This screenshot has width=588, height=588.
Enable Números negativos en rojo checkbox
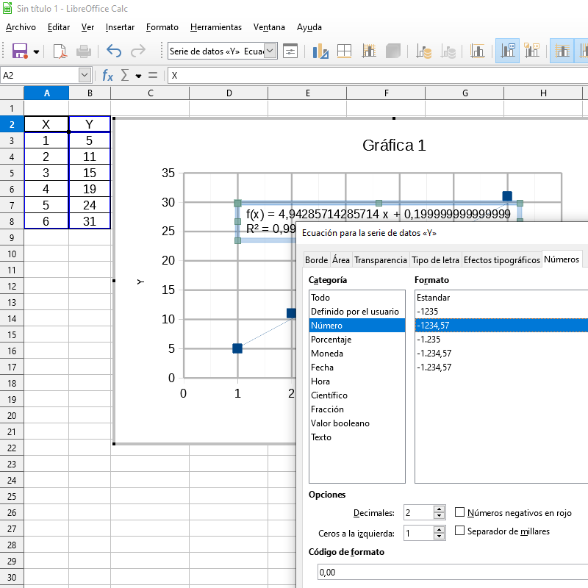[x=459, y=512]
